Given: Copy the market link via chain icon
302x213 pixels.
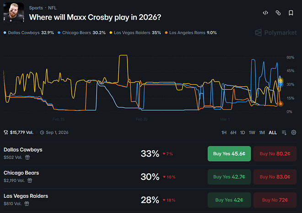Looking at the screenshot, I should click(278, 13).
